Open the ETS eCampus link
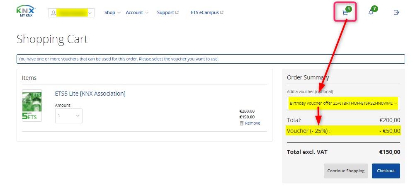Screen dimensions: 420x190 tap(205, 12)
